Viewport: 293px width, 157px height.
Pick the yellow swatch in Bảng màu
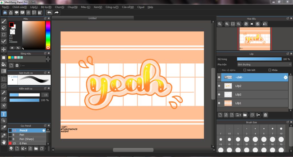point(9,57)
